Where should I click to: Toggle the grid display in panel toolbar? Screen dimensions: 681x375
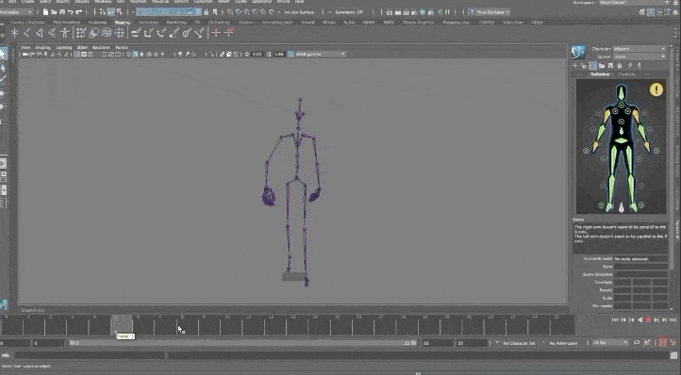(x=77, y=55)
